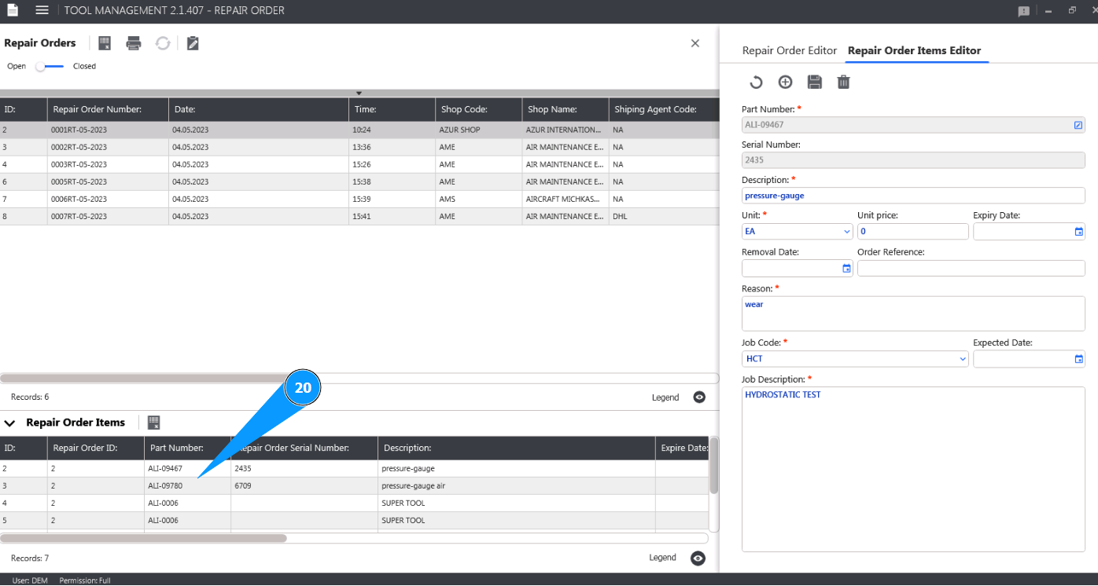Select repair order row 0002RT-05-2023
Screen dimensions: 1098x586
[x=79, y=148]
